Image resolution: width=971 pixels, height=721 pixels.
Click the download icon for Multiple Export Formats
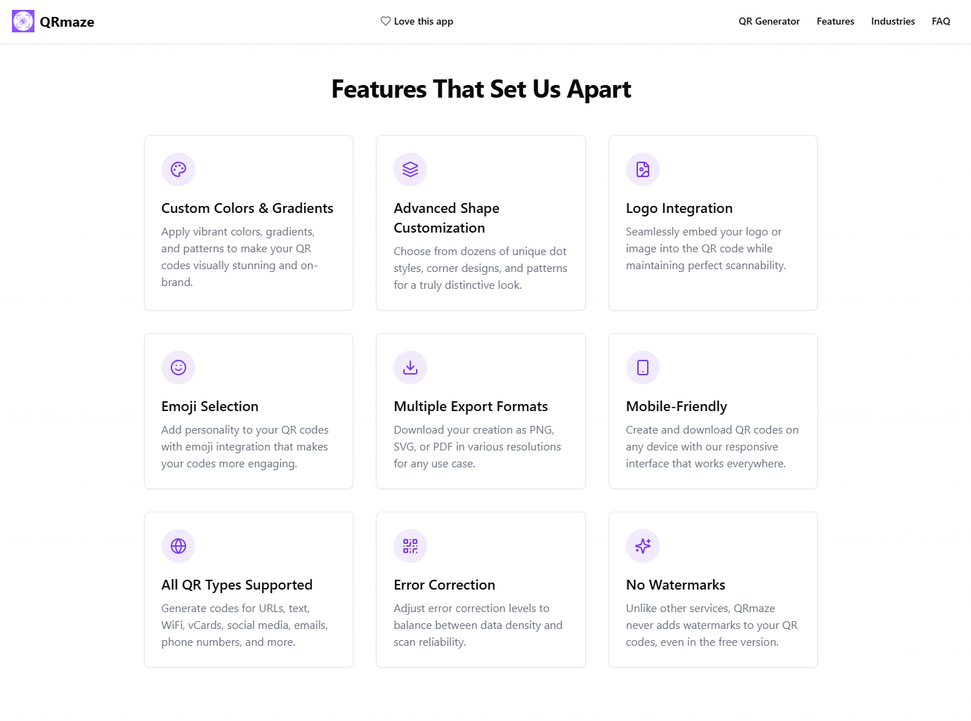pos(410,368)
